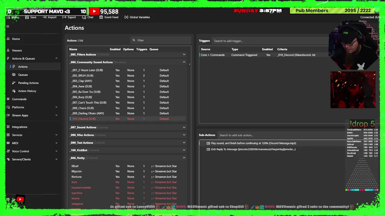Viewport: 385px width, 216px height.
Task: Open the Home sidebar icon
Action: tap(8, 39)
